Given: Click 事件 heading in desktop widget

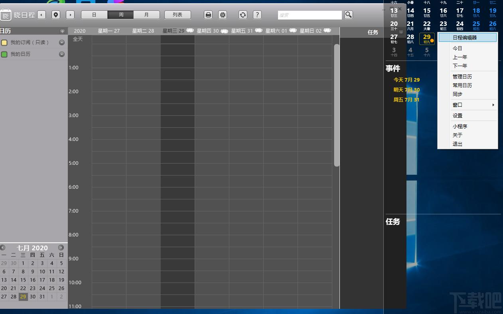Looking at the screenshot, I should (x=393, y=68).
